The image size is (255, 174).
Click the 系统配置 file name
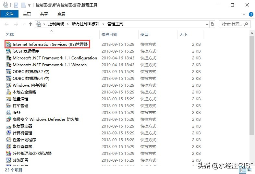coord(20,160)
